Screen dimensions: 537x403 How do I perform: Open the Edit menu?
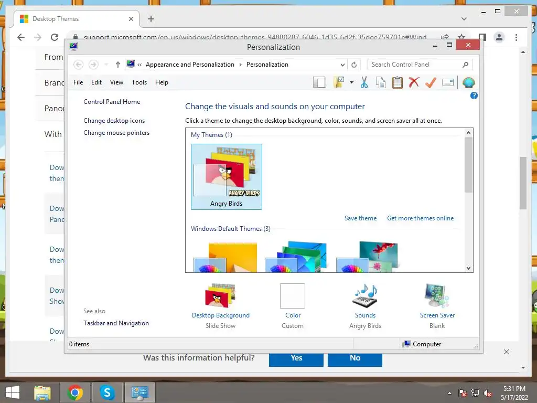click(96, 82)
